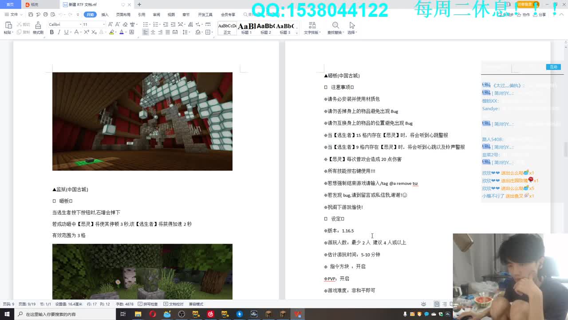Image resolution: width=568 pixels, height=320 pixels.
Task: Apply the 标题 1 heading style
Action: click(246, 28)
